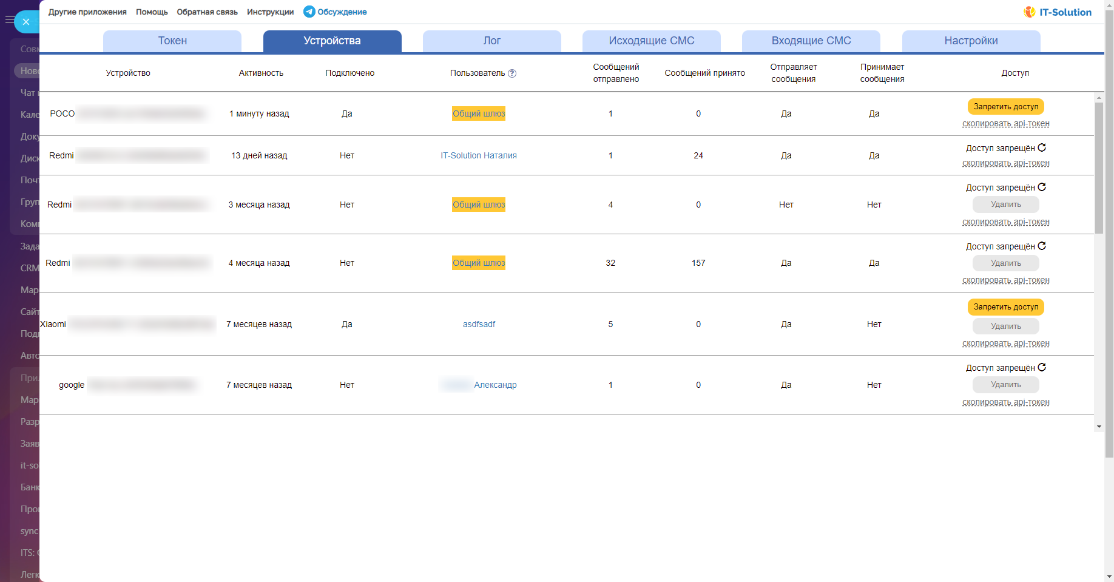Open the help tooltip beside Пользователь

[x=512, y=73]
